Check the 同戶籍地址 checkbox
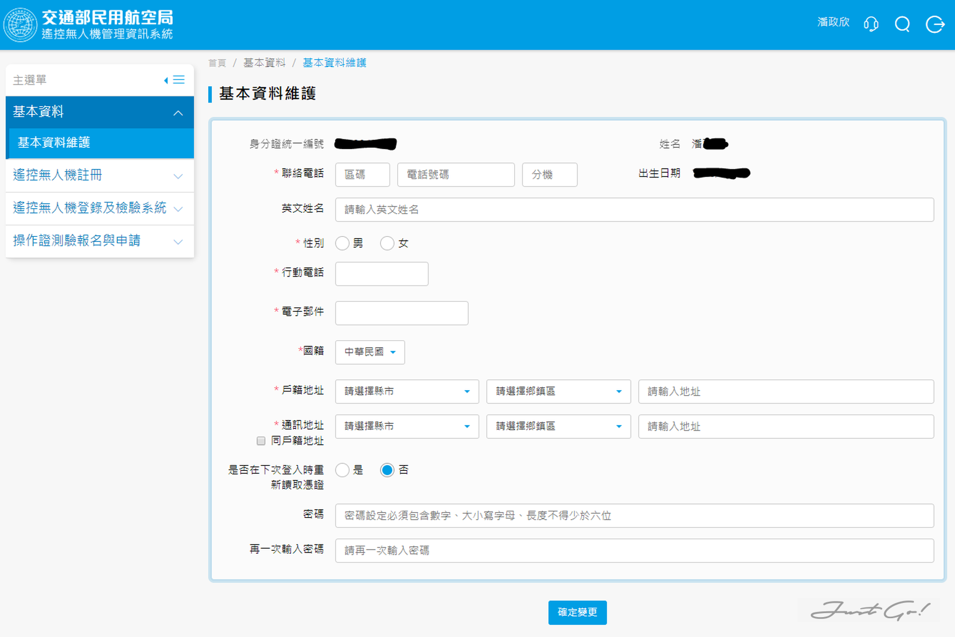 point(261,441)
